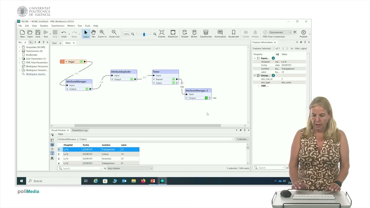Expand the User Parameters (1) node
Screen dimensions: 370x208
point(20,59)
